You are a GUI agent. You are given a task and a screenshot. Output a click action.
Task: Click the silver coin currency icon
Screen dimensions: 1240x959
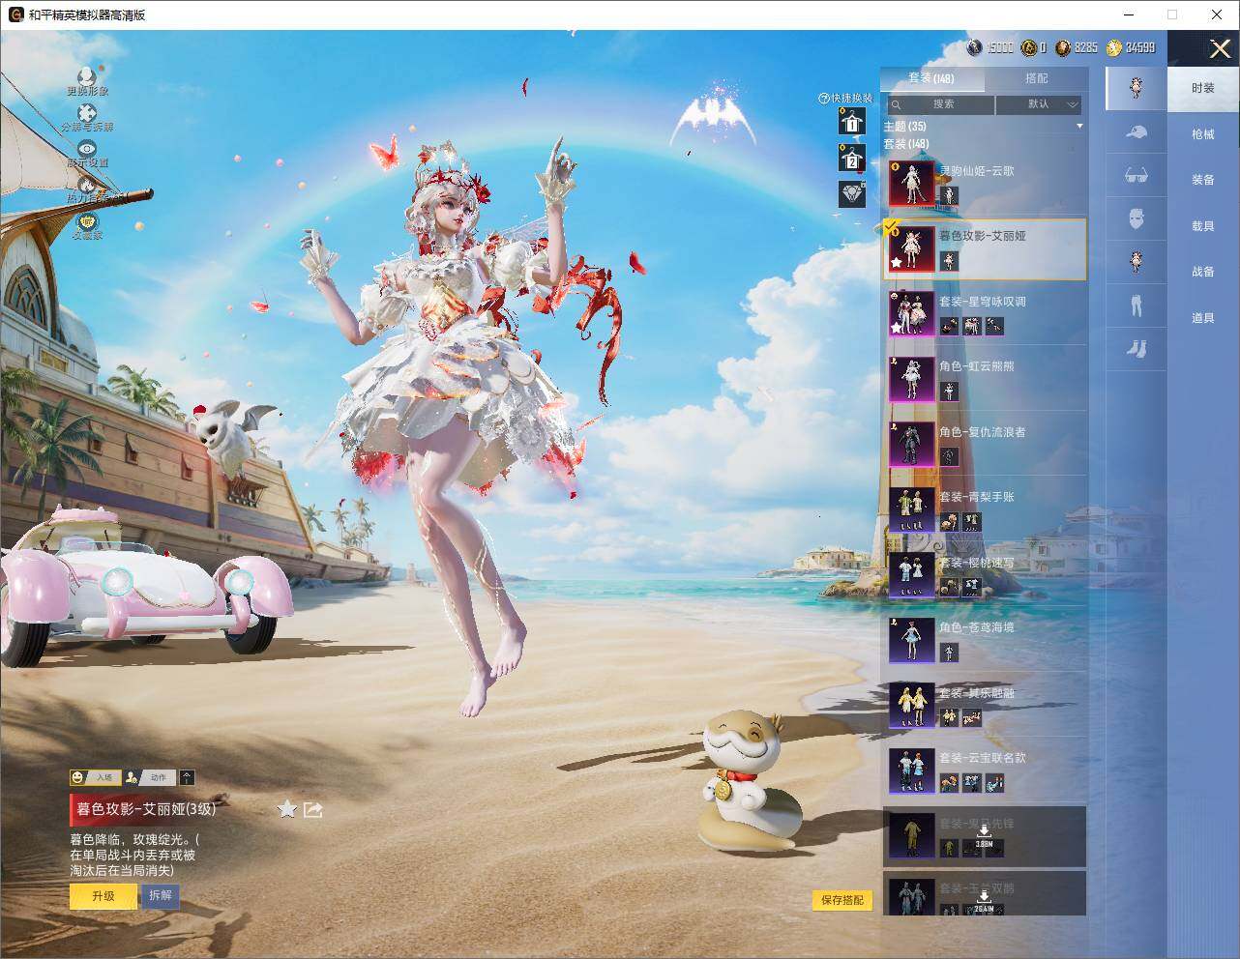pos(974,47)
